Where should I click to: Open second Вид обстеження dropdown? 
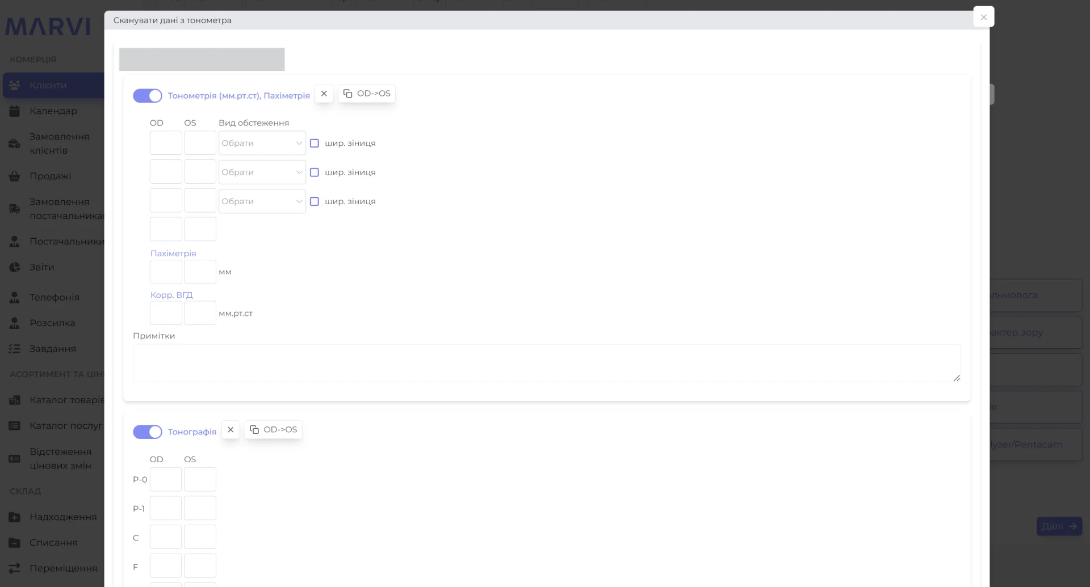[262, 172]
